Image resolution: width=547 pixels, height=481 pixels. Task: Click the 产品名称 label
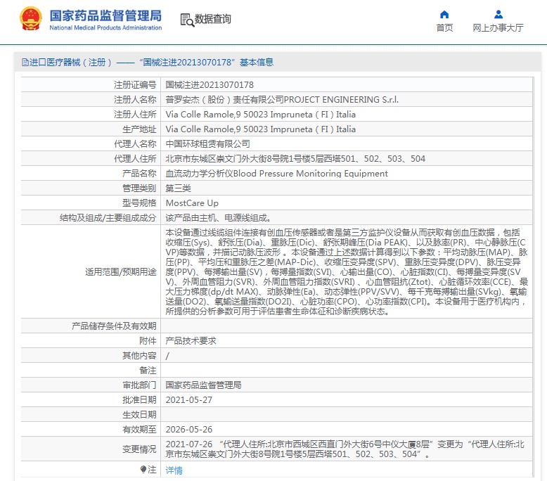pyautogui.click(x=139, y=174)
